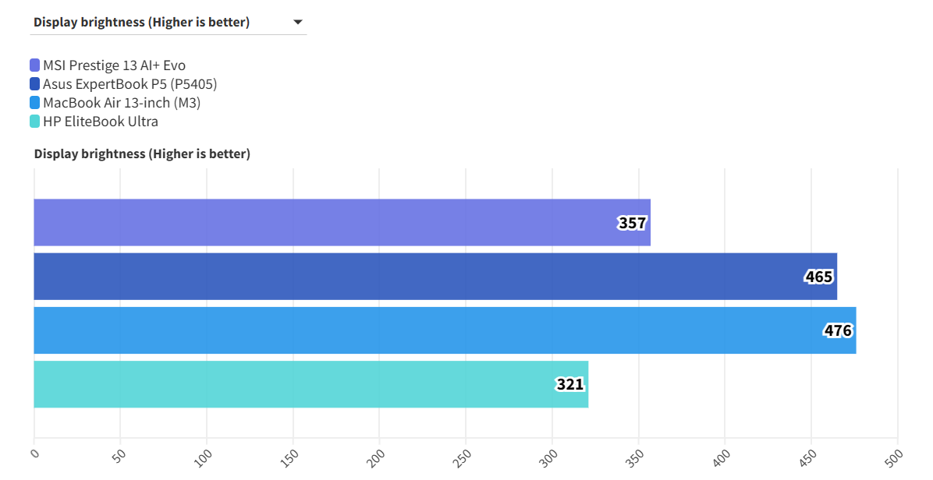Toggle MacBook Air 13-inch (M3) legend label
The width and height of the screenshot is (933, 480).
pyautogui.click(x=122, y=103)
